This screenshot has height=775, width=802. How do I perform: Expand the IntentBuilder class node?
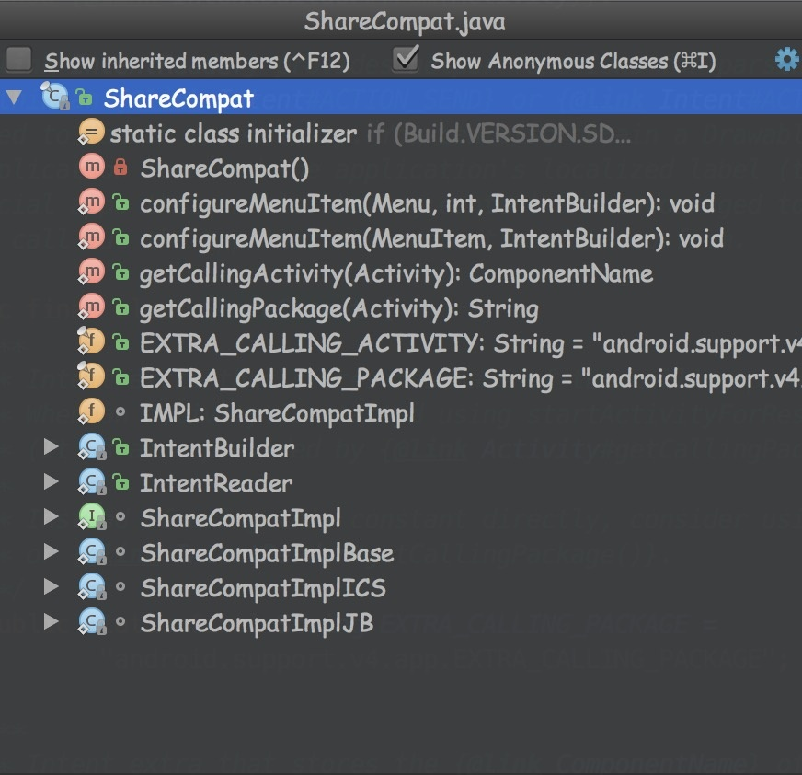point(52,447)
